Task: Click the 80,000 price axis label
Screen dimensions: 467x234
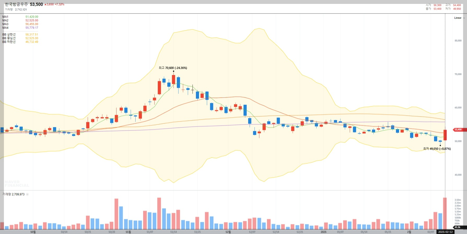Action: coord(458,41)
